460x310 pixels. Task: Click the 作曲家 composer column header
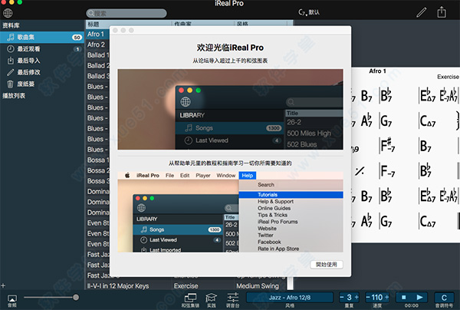coord(202,24)
